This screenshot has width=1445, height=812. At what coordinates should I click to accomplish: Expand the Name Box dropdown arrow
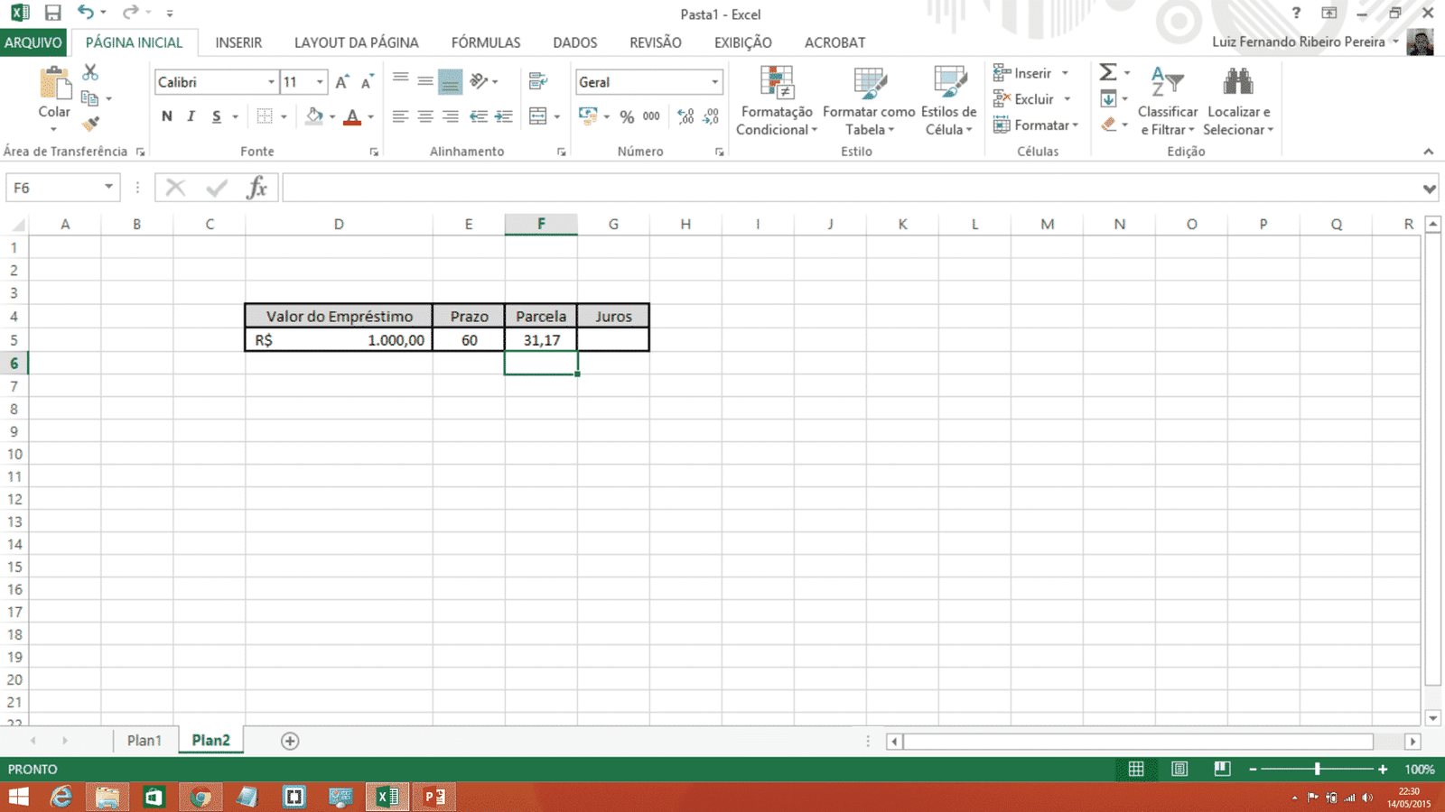coord(108,187)
